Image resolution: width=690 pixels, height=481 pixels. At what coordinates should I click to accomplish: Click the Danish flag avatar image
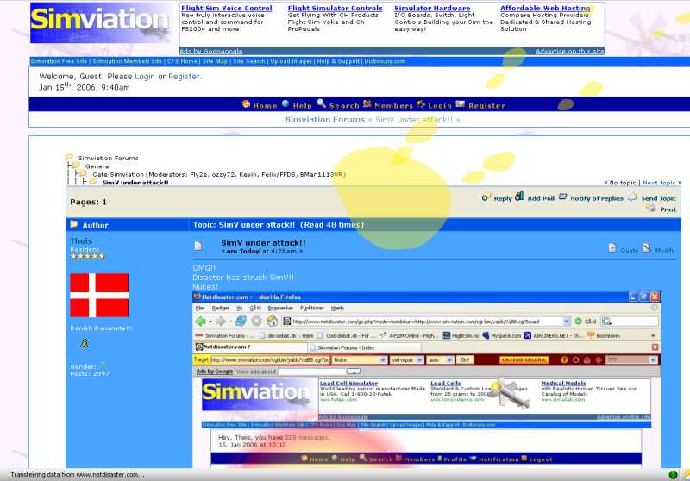tap(99, 295)
